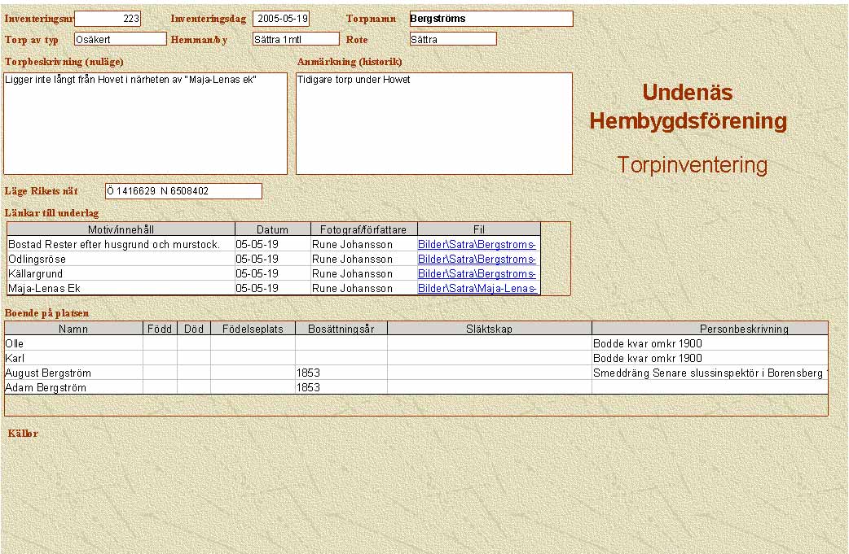
Task: Click Bosättningsår cell for Adam Bergström
Action: click(341, 388)
